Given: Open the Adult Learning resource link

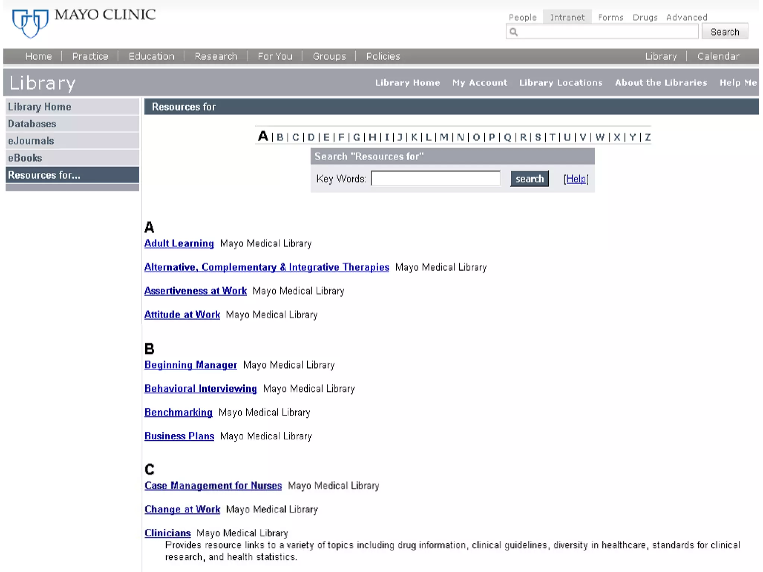Looking at the screenshot, I should point(179,244).
